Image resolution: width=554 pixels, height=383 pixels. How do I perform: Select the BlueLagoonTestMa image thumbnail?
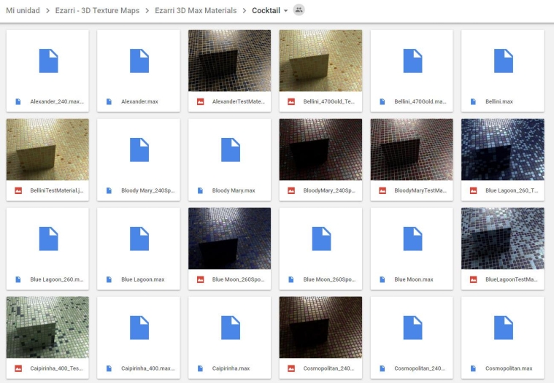tap(503, 239)
